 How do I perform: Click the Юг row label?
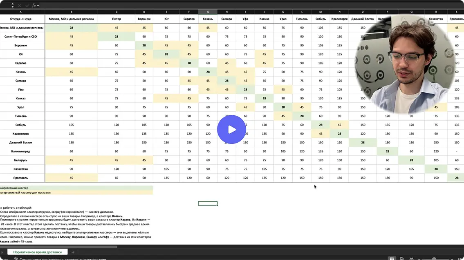(x=20, y=54)
